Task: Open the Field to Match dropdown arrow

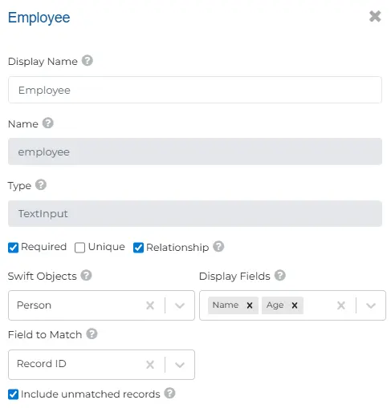Action: click(180, 365)
